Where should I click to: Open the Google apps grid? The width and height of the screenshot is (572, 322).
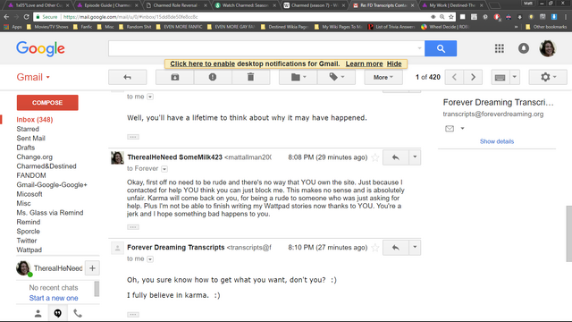pyautogui.click(x=500, y=48)
